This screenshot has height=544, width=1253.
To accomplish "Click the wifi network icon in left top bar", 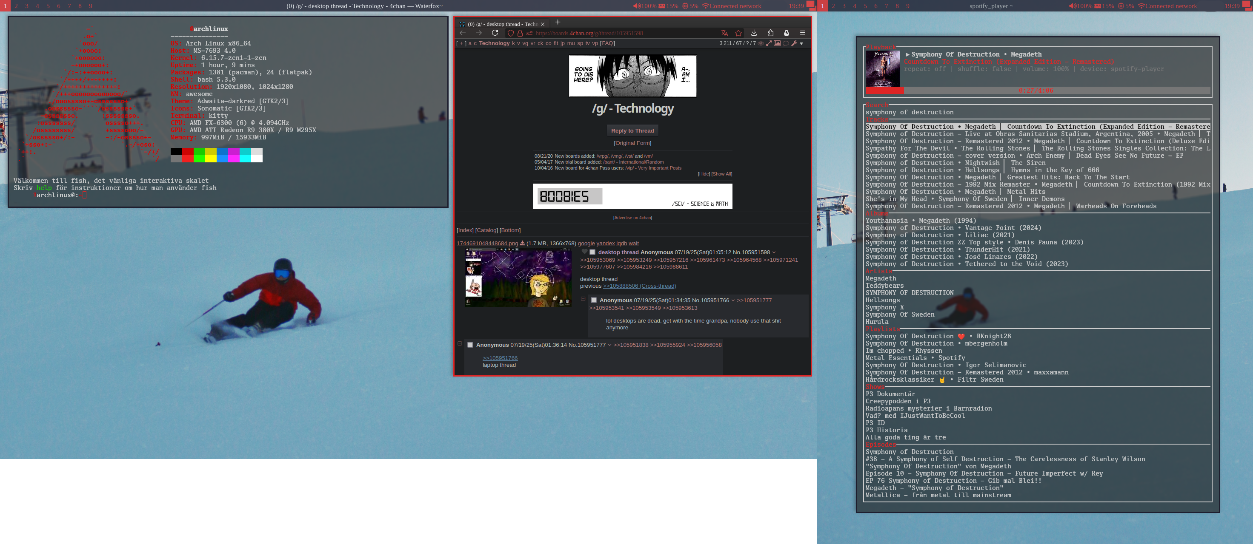I will coord(705,6).
